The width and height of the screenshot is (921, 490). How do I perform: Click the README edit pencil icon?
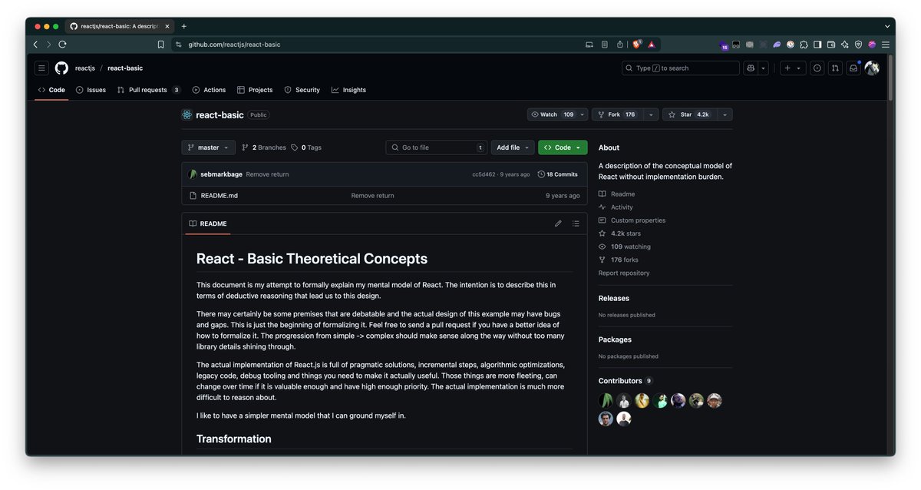click(558, 223)
